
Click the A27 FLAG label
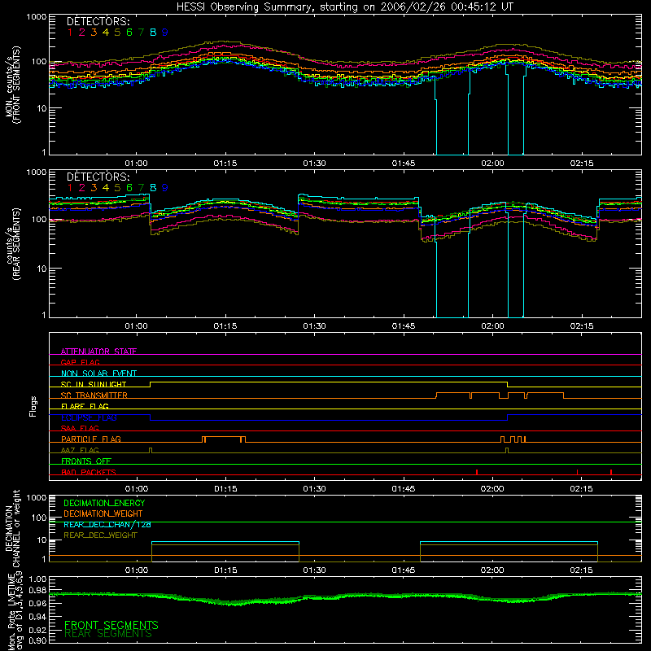coord(80,450)
